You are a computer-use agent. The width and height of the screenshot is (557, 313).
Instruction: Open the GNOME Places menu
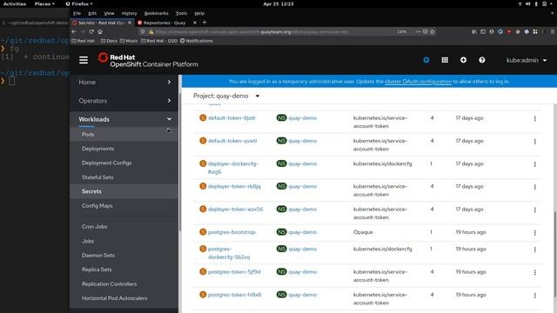44,3
